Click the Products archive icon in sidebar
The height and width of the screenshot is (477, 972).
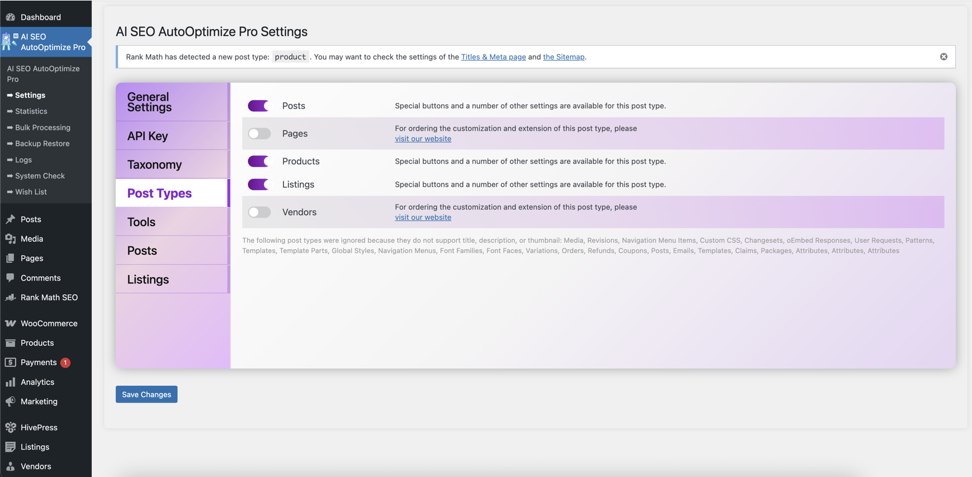(x=10, y=343)
